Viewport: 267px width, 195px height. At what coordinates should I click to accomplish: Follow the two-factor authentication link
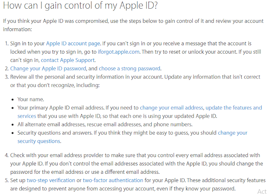[x=113, y=180]
